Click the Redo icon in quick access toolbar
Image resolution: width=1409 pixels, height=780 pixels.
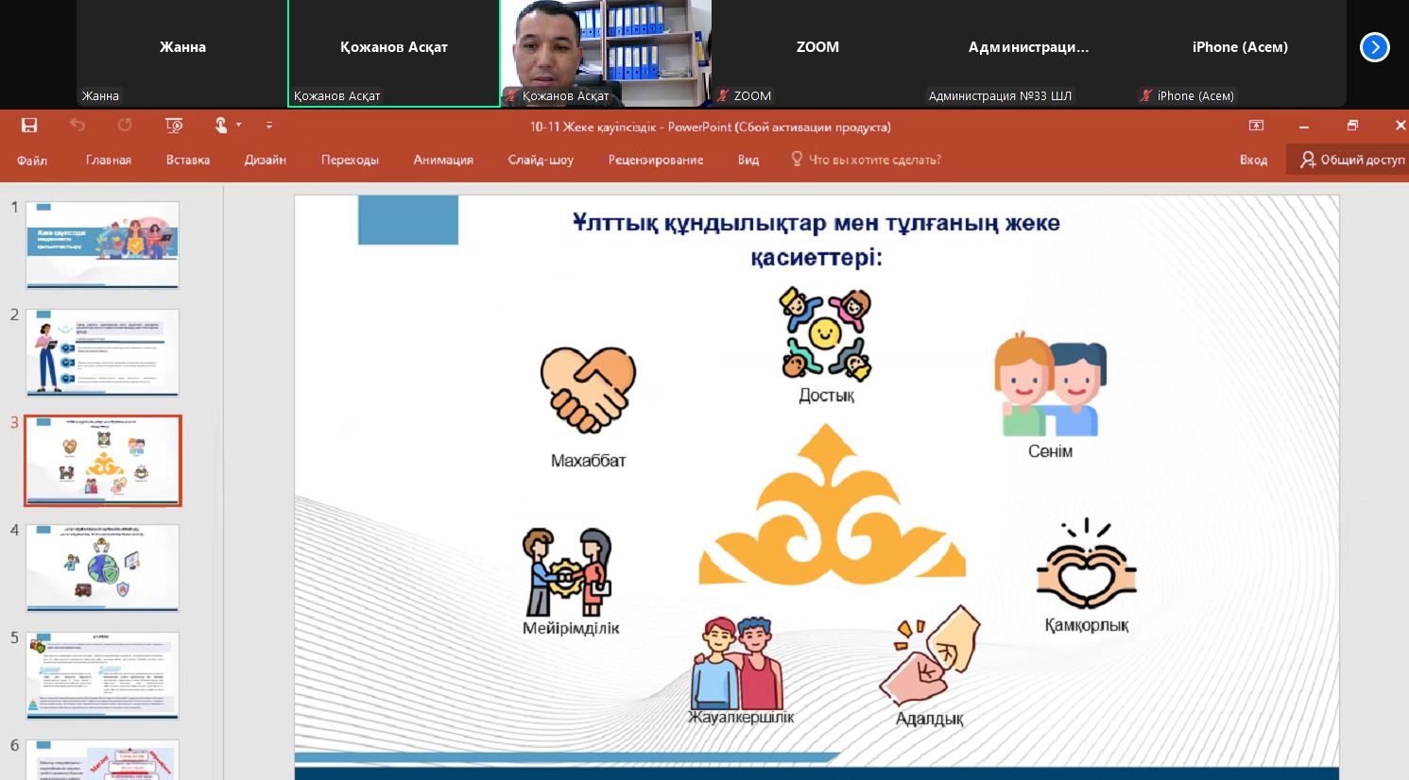(x=125, y=126)
